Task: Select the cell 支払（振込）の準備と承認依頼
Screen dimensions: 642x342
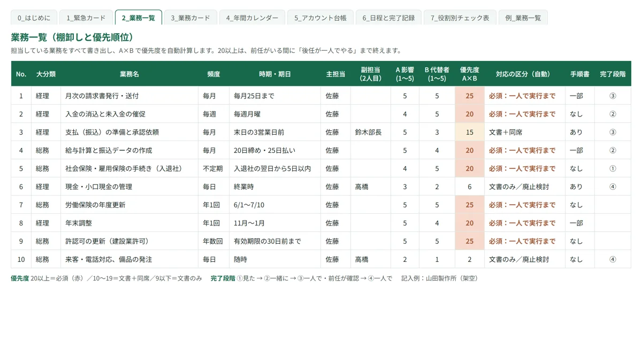Action: point(129,132)
